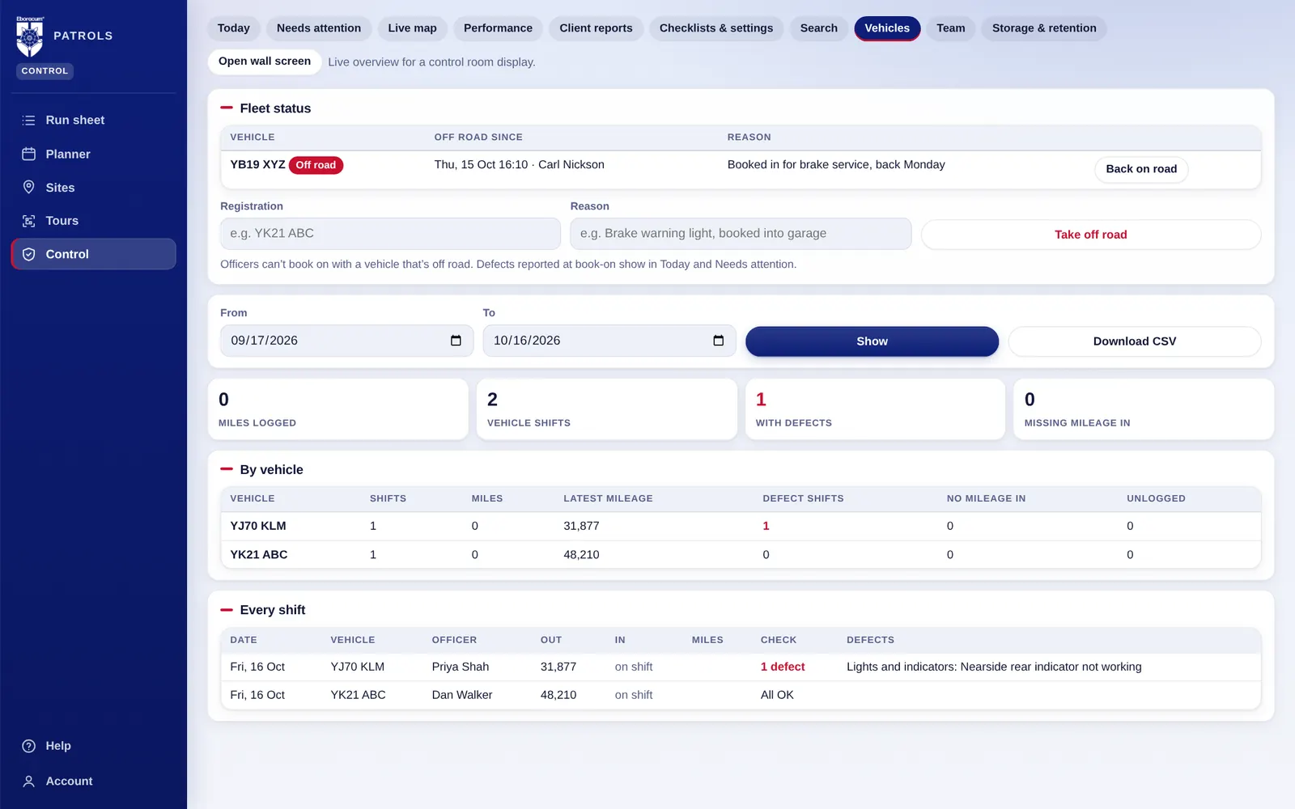
Task: Open the Live map tab
Action: click(x=412, y=28)
